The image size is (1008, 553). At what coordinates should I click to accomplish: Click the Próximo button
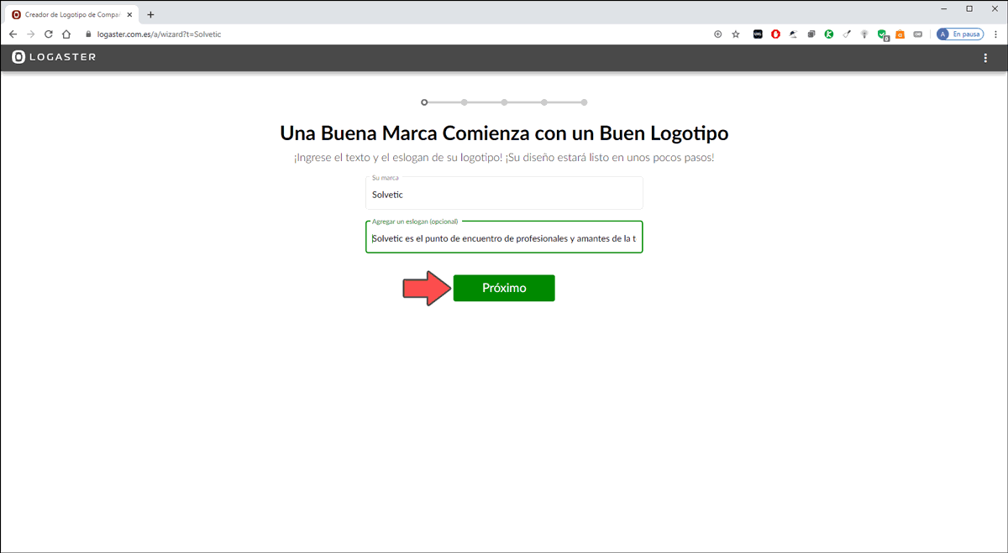[x=504, y=288]
